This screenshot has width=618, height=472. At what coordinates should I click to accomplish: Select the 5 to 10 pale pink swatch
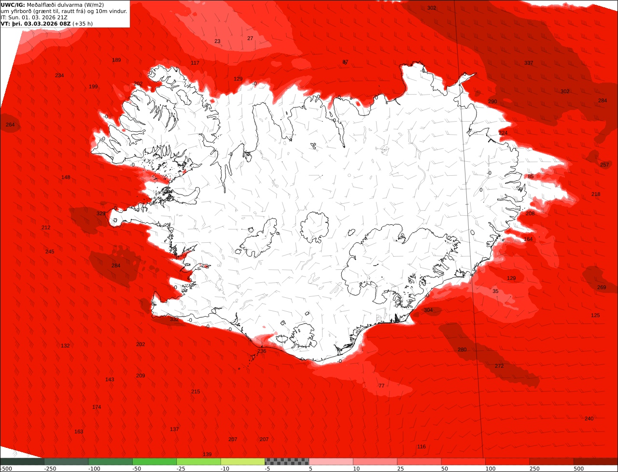tap(331, 461)
